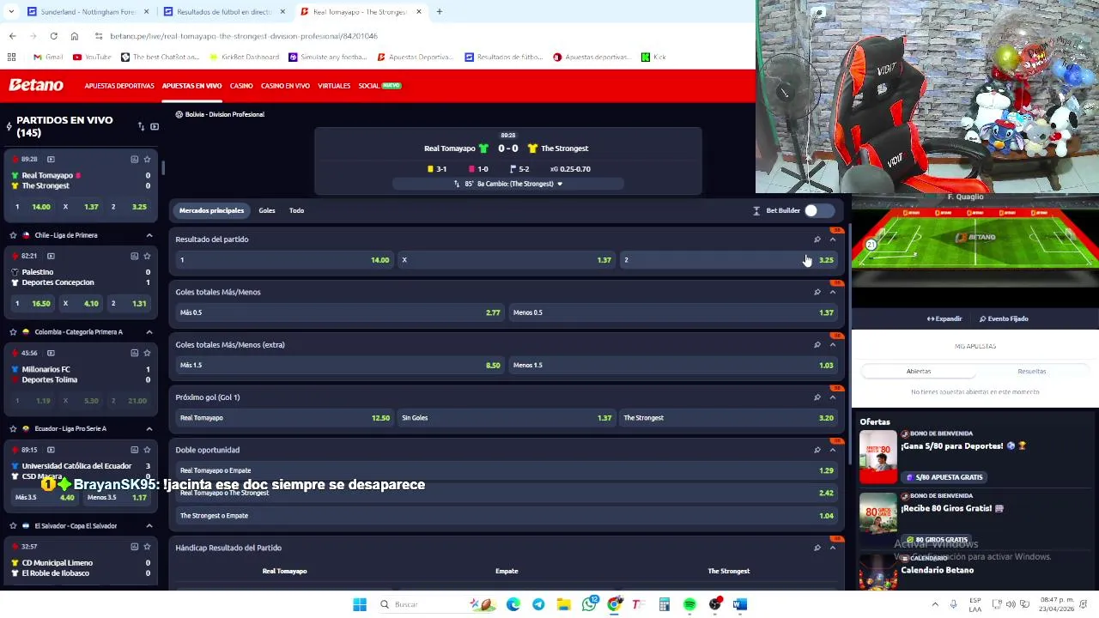Open the Calendario Betano offer thumbnail
Screen dimensions: 1099x618
click(877, 572)
